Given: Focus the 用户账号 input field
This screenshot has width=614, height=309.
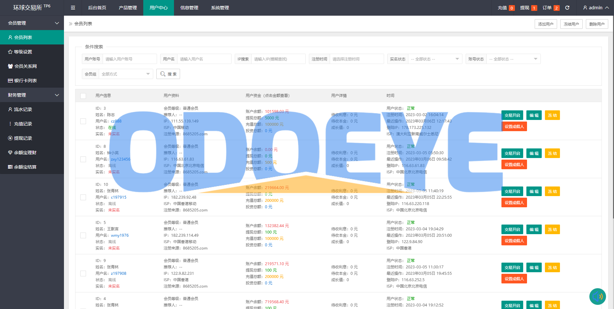Looking at the screenshot, I should 130,59.
